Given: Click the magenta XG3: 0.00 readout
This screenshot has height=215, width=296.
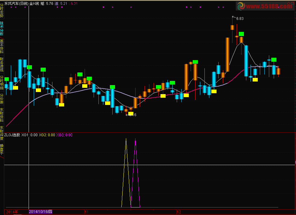Looking at the screenshot, I should coord(64,135).
